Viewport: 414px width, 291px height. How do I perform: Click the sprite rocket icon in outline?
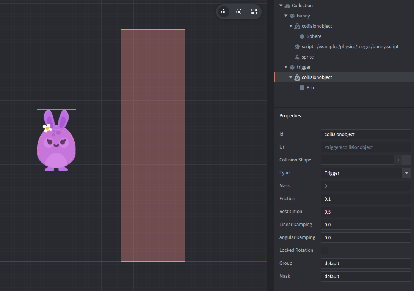click(297, 57)
